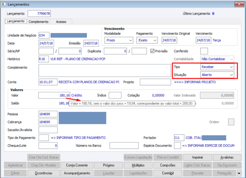
Task: Open Conta Corrente
Action: [x=77, y=165]
